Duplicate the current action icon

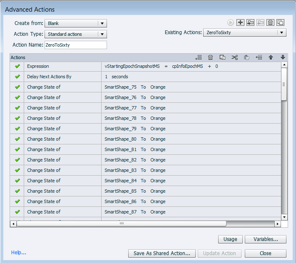tap(281, 23)
